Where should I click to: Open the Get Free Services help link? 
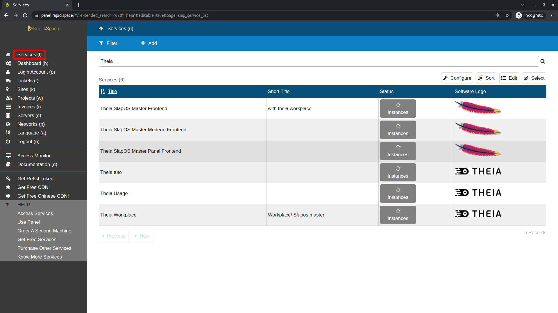(37, 239)
